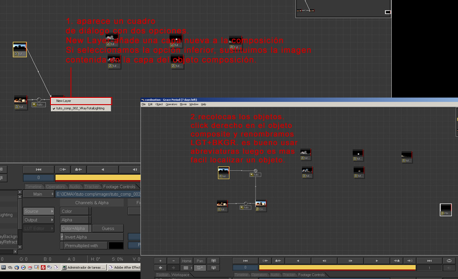Open the Window menu
Image resolution: width=458 pixels, height=279 pixels.
point(194,104)
